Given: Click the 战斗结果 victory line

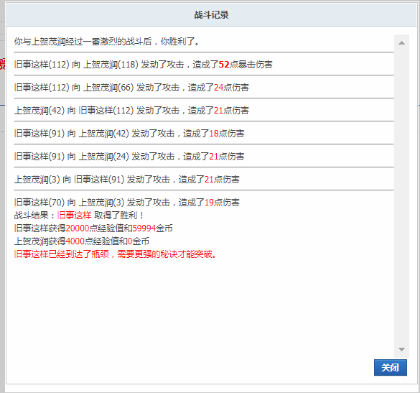Looking at the screenshot, I should point(79,216).
